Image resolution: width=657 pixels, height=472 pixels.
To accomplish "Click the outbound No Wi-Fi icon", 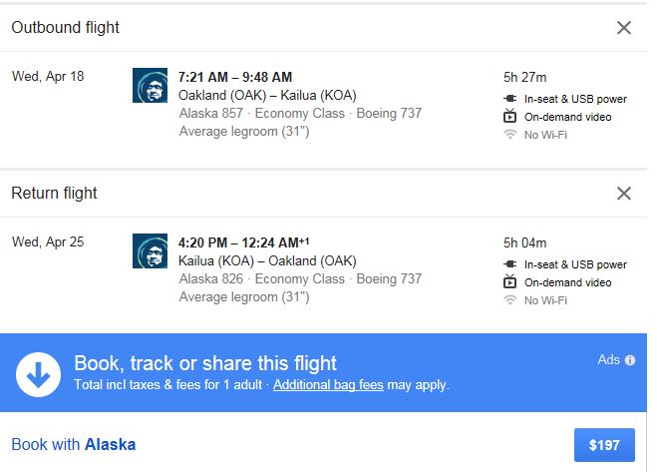I will pyautogui.click(x=510, y=135).
